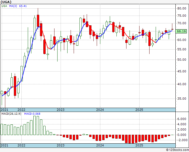Select the 50.00 price axis label
This screenshot has width=189, height=152.
click(181, 60)
